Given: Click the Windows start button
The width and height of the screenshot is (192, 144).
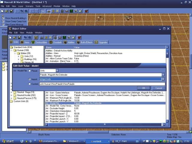Looking at the screenshot, I should (x=7, y=141).
